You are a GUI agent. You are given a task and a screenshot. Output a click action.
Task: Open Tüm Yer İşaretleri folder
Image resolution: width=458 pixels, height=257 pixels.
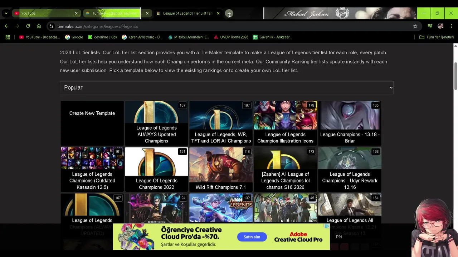tap(437, 37)
